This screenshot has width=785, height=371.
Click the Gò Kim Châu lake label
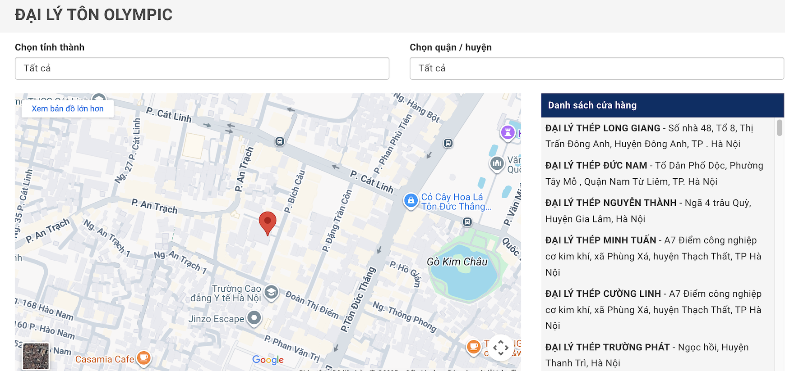pos(457,262)
